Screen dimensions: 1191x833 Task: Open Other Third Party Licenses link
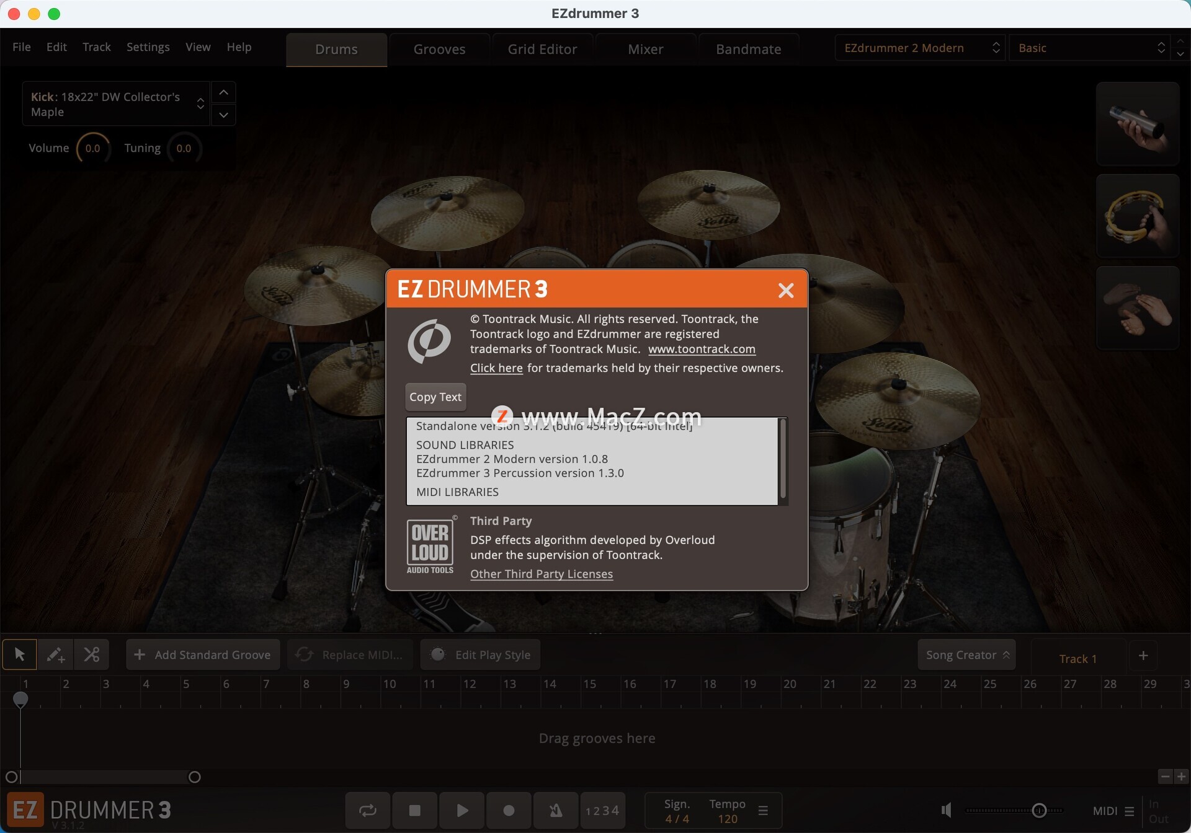pyautogui.click(x=541, y=574)
